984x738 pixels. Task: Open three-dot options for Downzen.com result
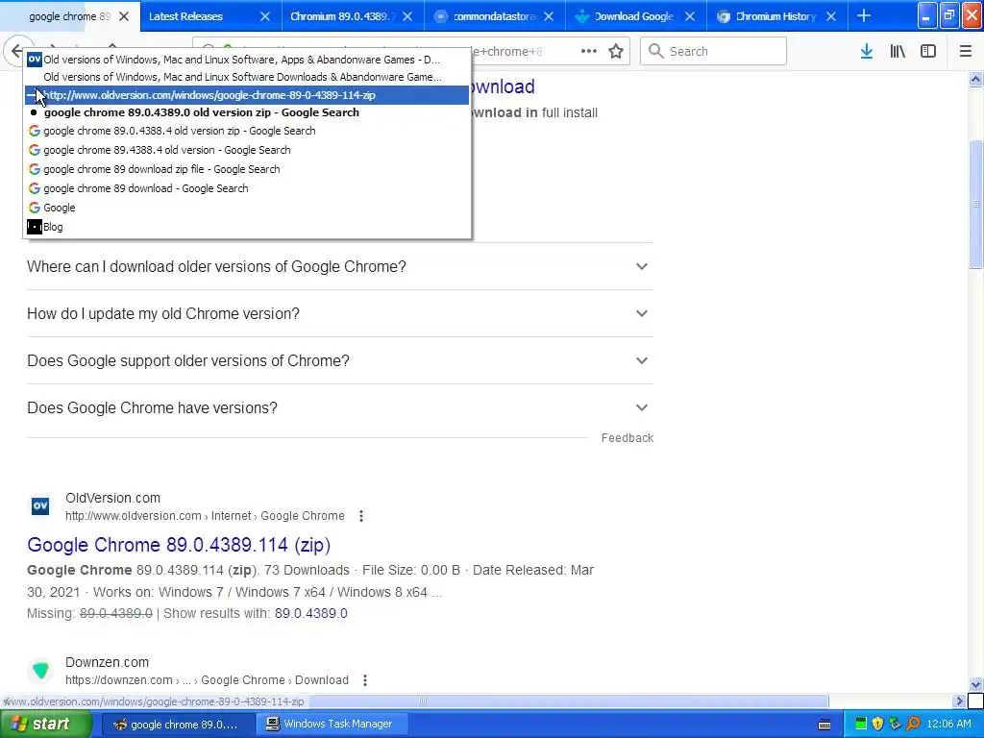[364, 680]
